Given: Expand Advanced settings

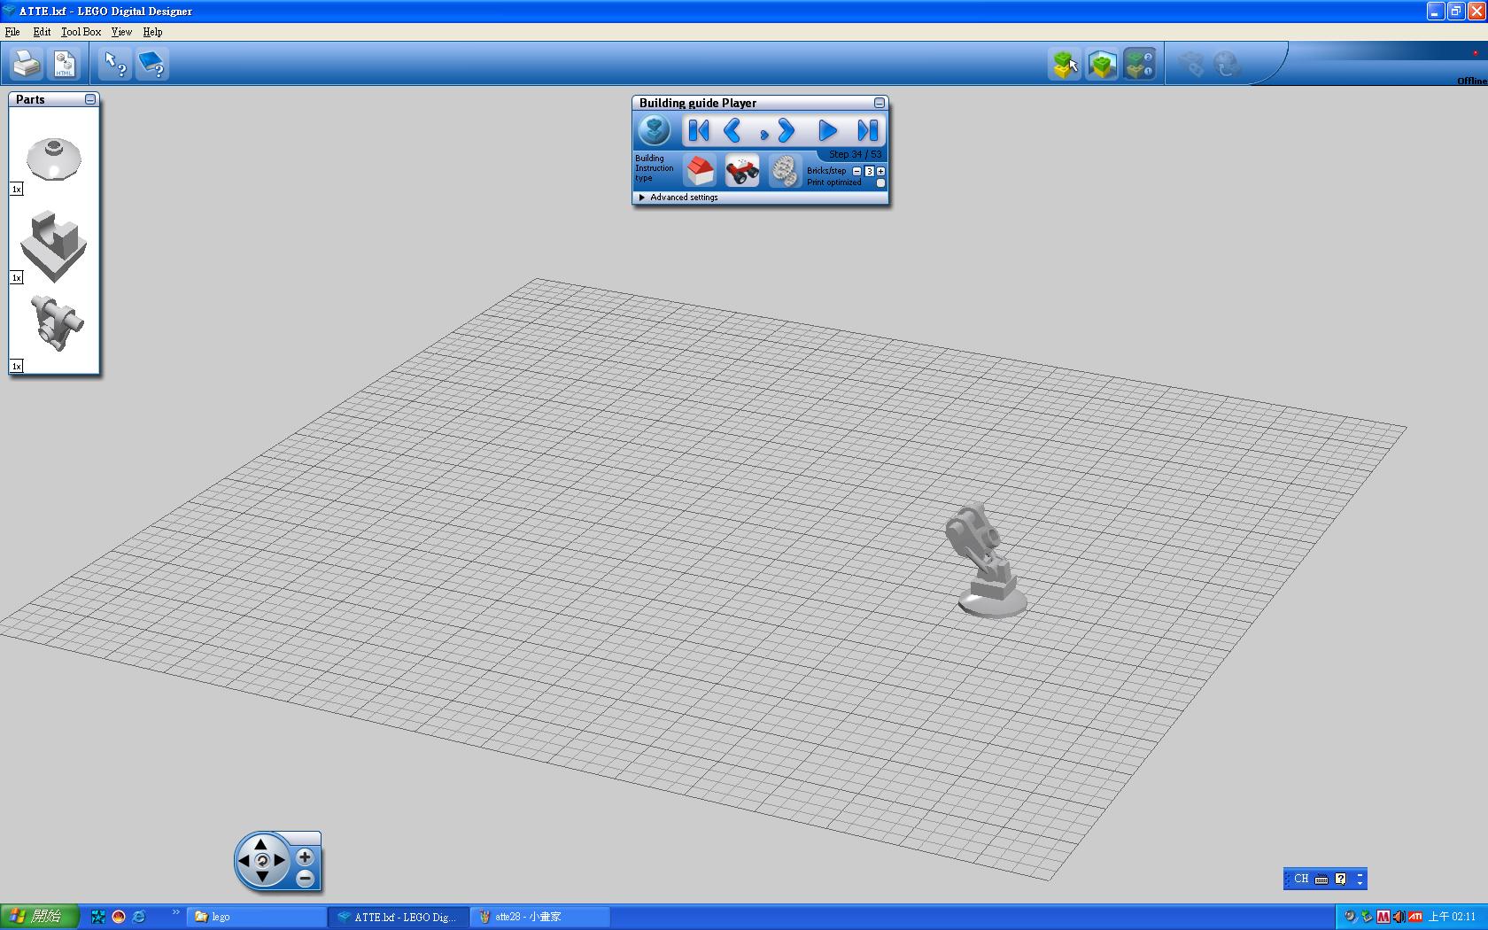Looking at the screenshot, I should 678,198.
